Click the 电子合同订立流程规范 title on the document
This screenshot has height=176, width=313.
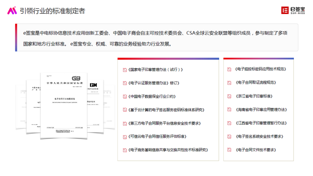click(x=65, y=99)
